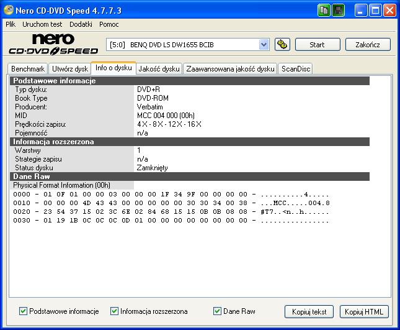400x330 pixels.
Task: Click the yellow drive options icon beside Start
Action: point(282,45)
